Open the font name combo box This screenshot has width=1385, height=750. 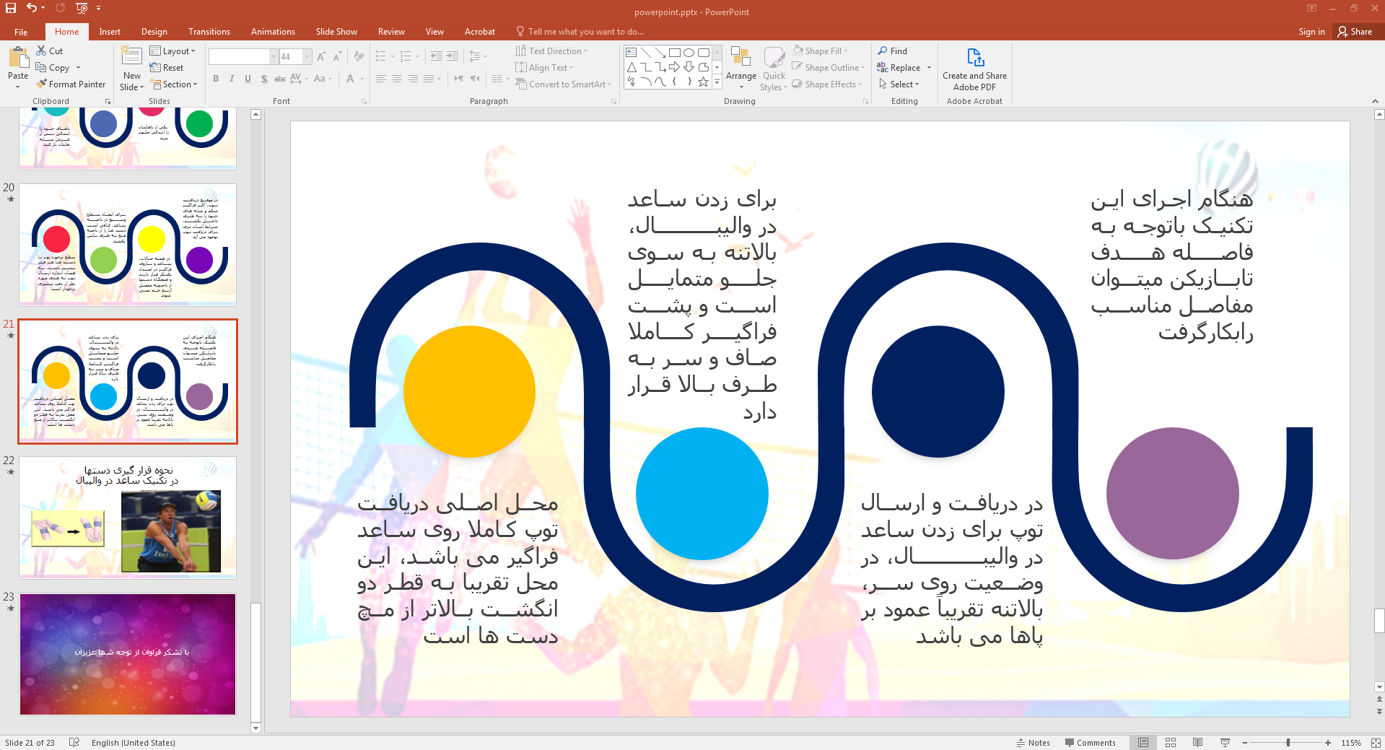click(x=243, y=56)
